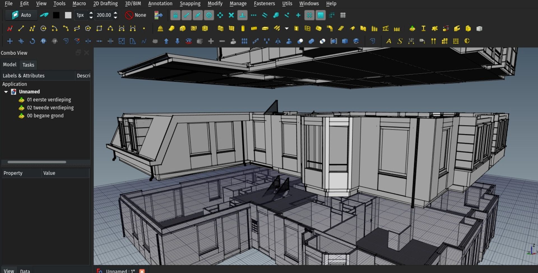Create a new Sketch with red sketch icon
538x273 pixels.
click(x=10, y=28)
